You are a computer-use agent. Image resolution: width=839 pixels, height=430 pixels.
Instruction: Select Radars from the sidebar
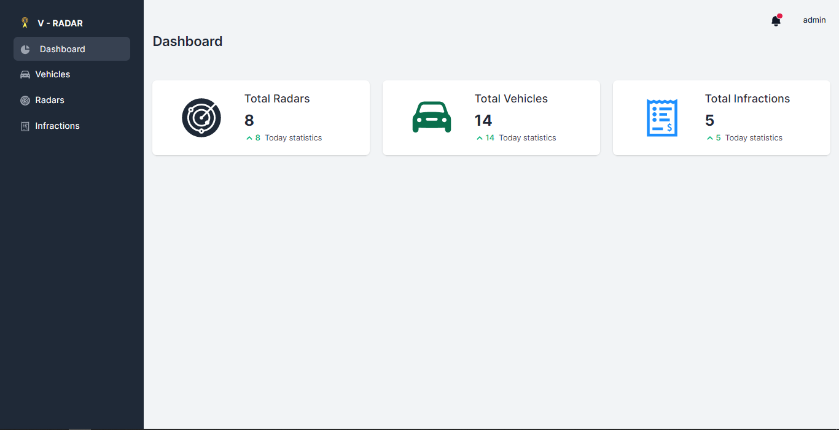[x=51, y=100]
